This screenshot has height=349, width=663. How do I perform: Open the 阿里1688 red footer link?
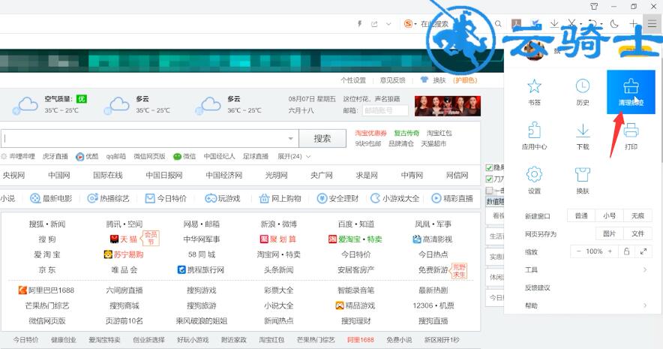click(x=361, y=340)
